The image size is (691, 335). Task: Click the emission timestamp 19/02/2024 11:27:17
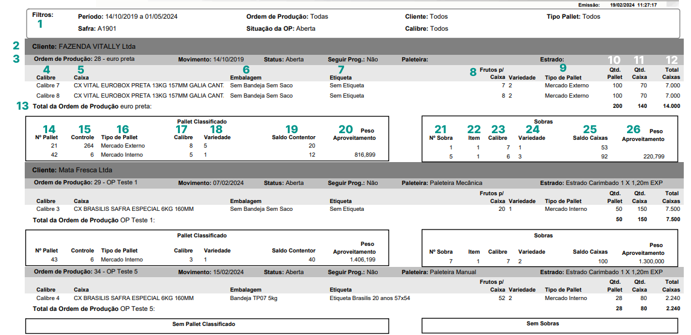coord(634,4)
